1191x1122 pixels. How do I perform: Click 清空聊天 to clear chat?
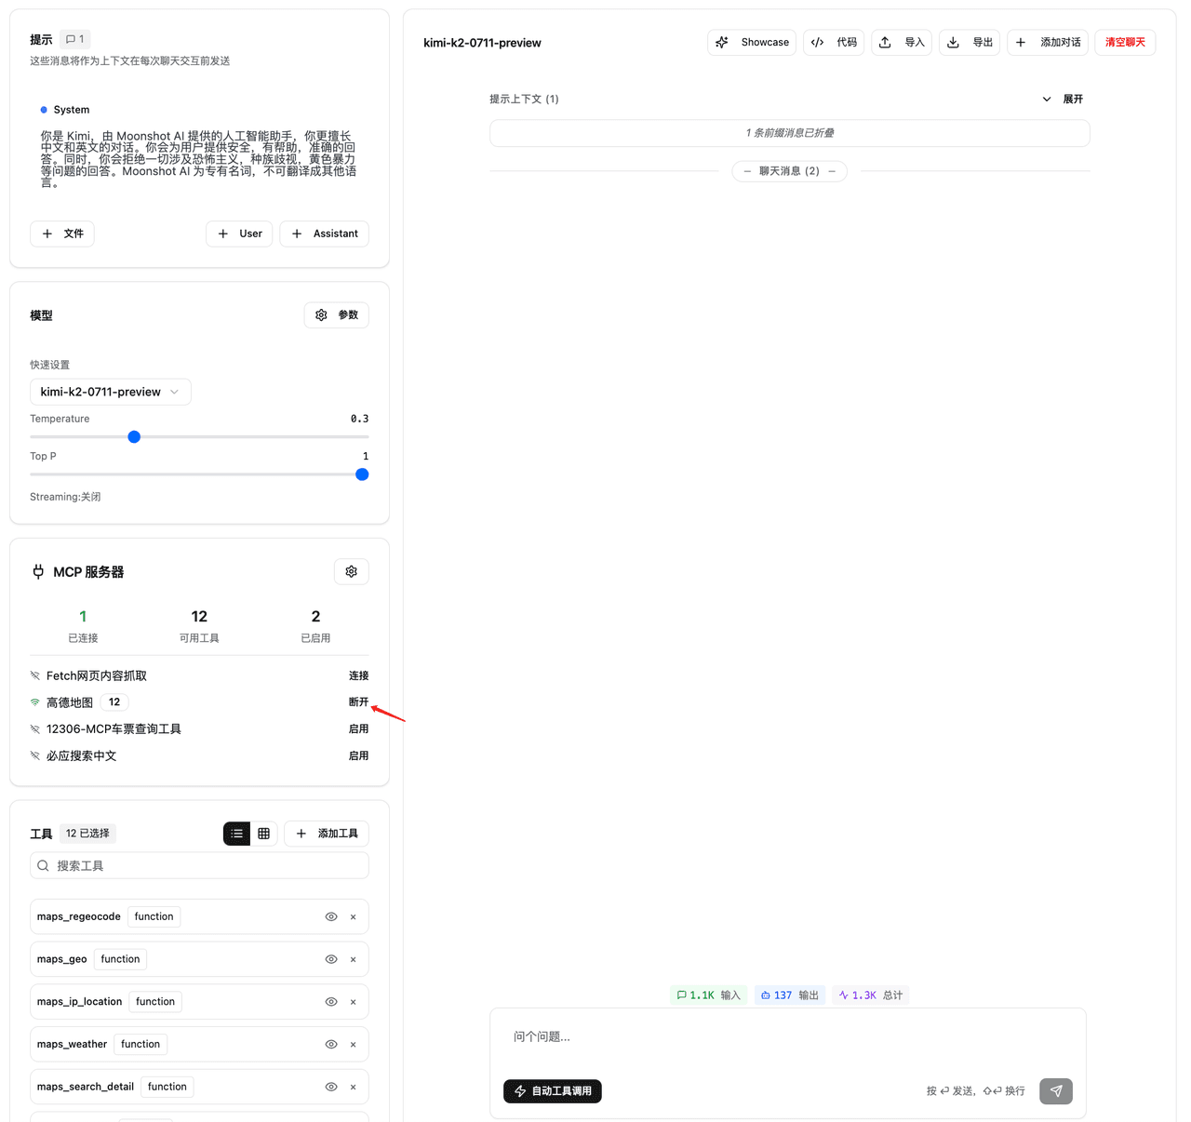pos(1125,43)
